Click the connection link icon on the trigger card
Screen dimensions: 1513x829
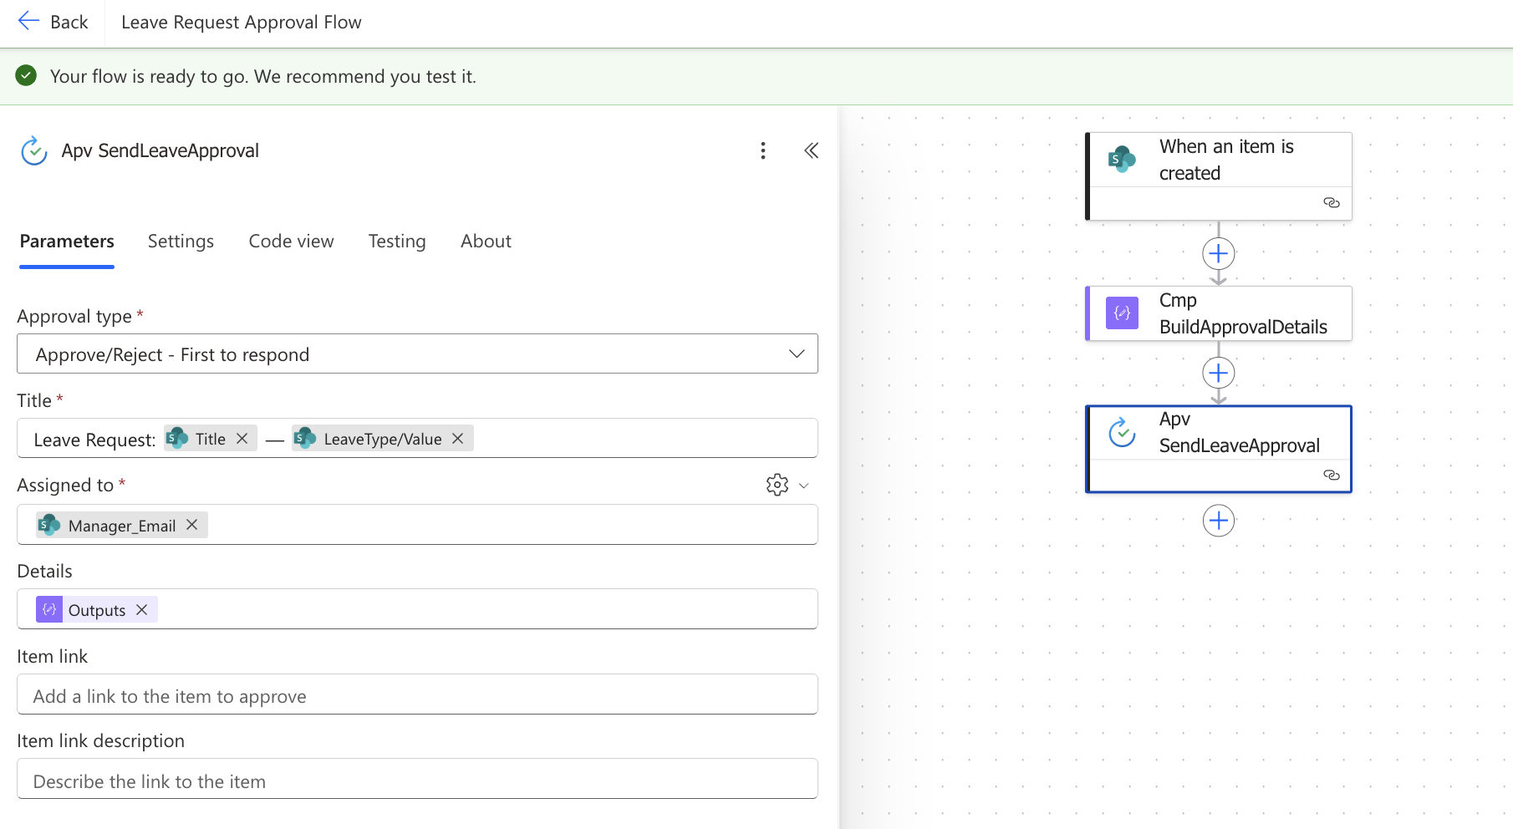[1332, 203]
